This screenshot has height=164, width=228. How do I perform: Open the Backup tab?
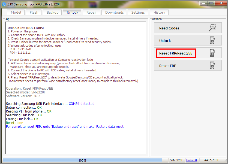click(52, 12)
